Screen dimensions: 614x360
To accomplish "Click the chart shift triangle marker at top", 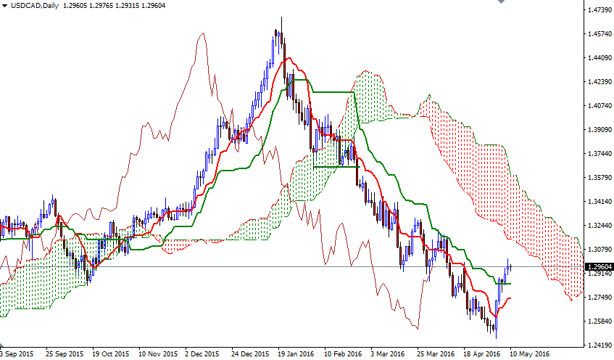I will point(499,2).
